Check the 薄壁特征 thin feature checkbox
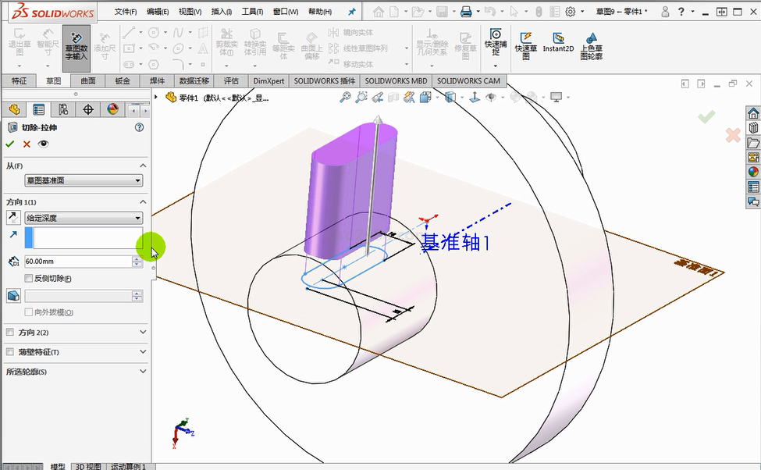This screenshot has width=761, height=470. (10, 352)
